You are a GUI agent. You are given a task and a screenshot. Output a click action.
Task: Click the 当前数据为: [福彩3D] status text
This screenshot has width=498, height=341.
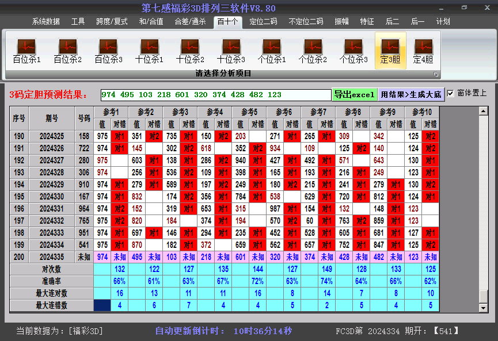point(60,331)
